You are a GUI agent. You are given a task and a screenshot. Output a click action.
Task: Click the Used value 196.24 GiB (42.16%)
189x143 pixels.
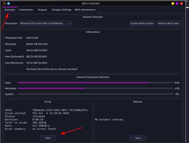(37, 50)
